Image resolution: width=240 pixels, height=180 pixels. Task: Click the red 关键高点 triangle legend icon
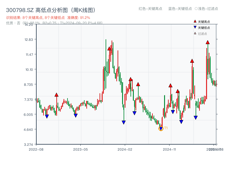[194, 21]
